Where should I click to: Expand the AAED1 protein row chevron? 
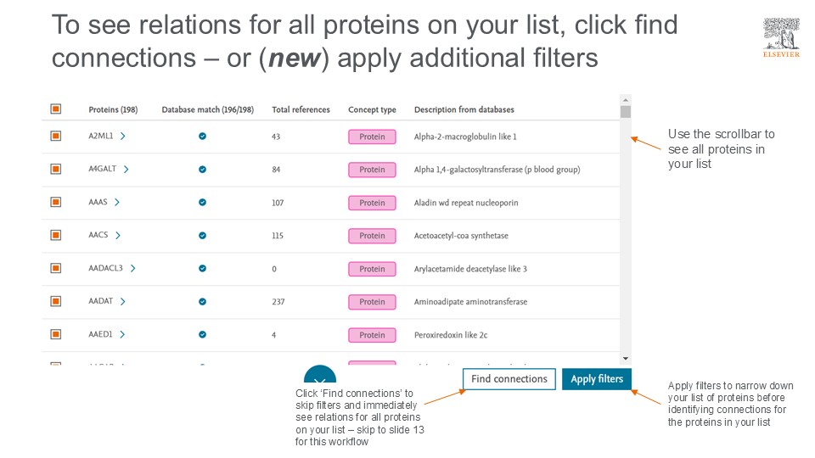tap(122, 335)
